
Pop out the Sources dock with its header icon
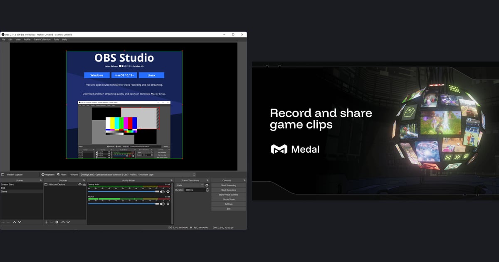[x=84, y=180]
